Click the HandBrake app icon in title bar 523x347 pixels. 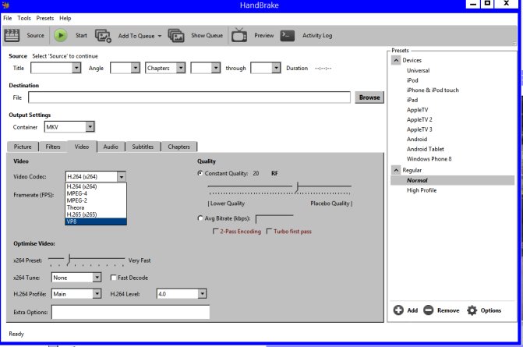coord(5,5)
